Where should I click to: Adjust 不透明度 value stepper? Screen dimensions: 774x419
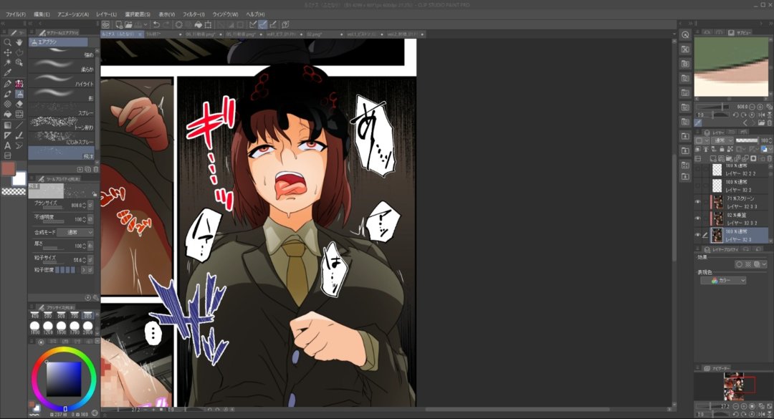pyautogui.click(x=84, y=218)
